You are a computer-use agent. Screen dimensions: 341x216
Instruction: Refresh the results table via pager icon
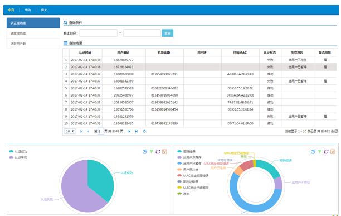[x=144, y=131]
